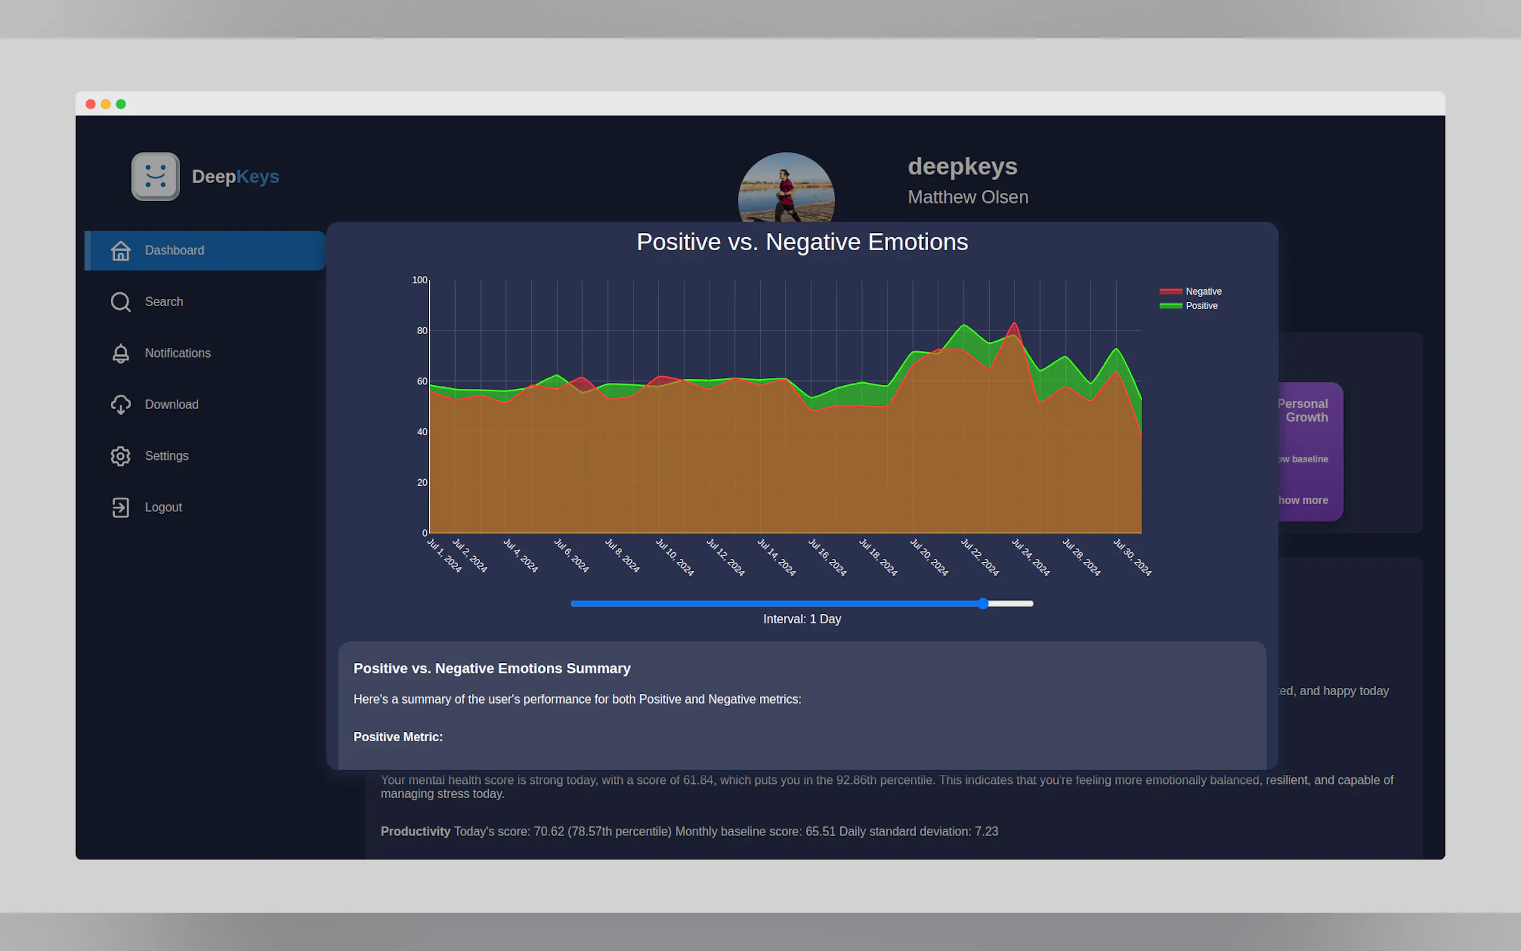1521x951 pixels.
Task: Toggle the Negative series in the legend
Action: [1203, 291]
